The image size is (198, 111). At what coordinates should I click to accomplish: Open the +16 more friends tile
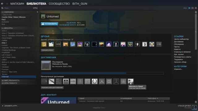pyautogui.click(x=159, y=44)
